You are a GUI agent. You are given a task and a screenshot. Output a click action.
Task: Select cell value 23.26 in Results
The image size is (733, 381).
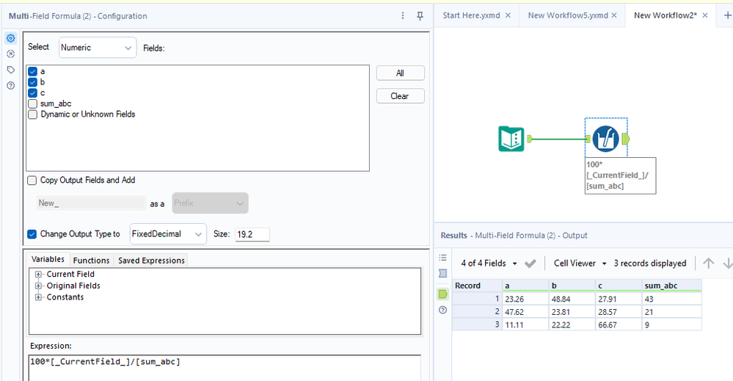tap(525, 299)
